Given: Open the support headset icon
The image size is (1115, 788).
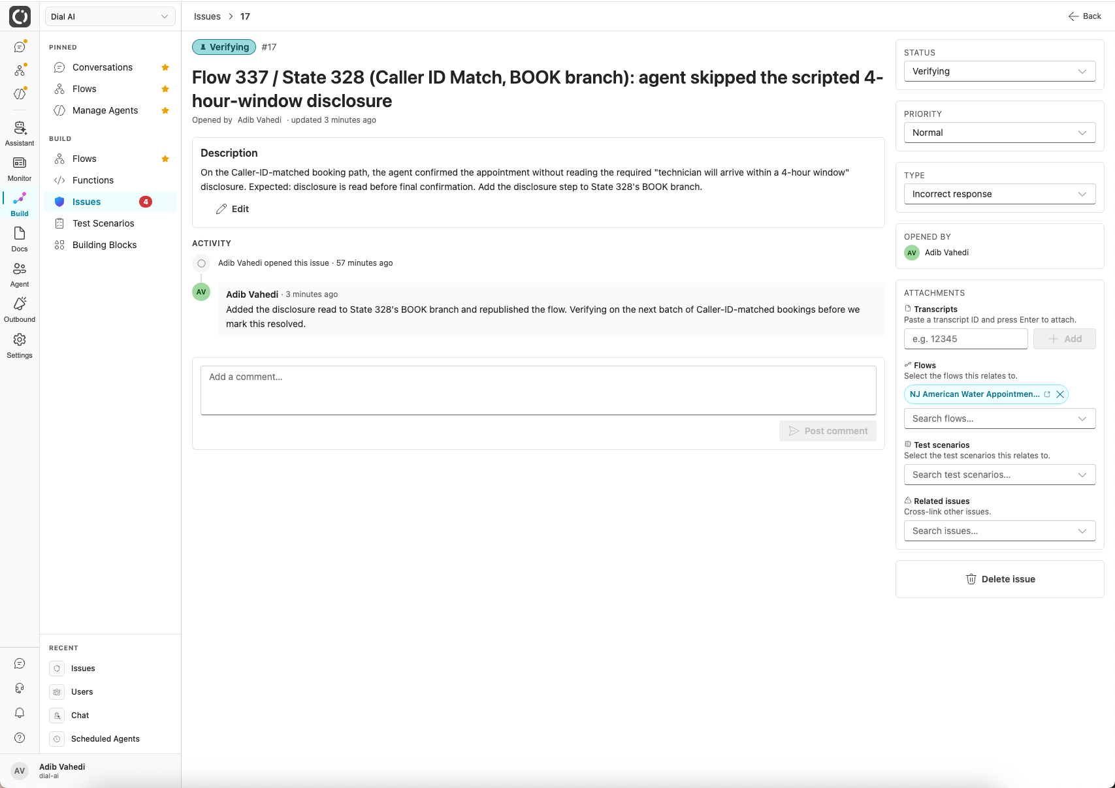Looking at the screenshot, I should click(20, 688).
